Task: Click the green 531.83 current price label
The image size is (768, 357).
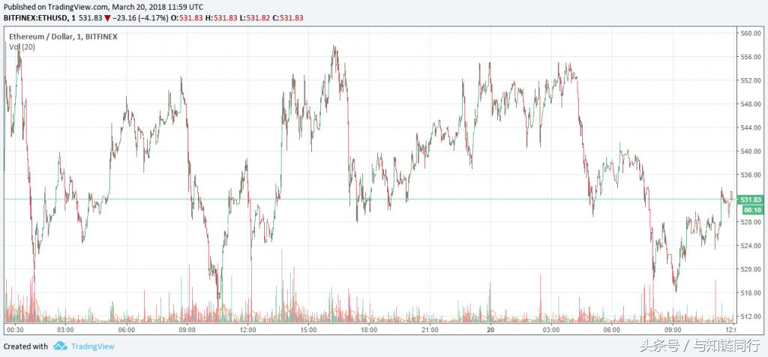Action: (x=750, y=199)
